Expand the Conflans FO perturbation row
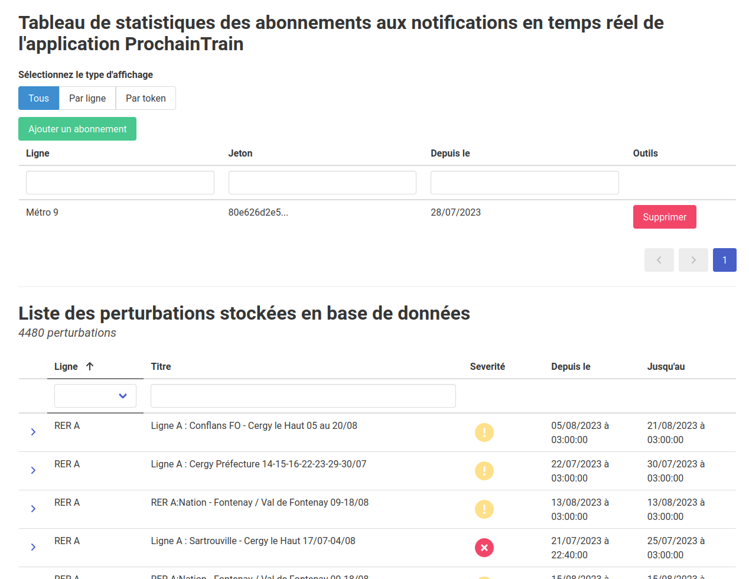The height and width of the screenshot is (579, 749). click(32, 432)
